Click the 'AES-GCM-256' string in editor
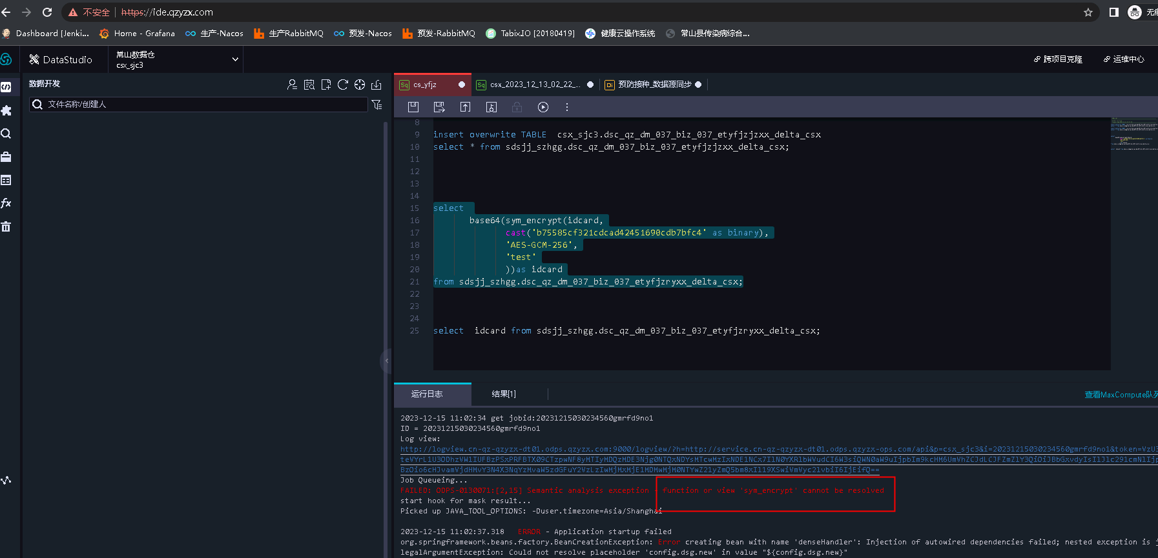The width and height of the screenshot is (1158, 558). tap(539, 245)
